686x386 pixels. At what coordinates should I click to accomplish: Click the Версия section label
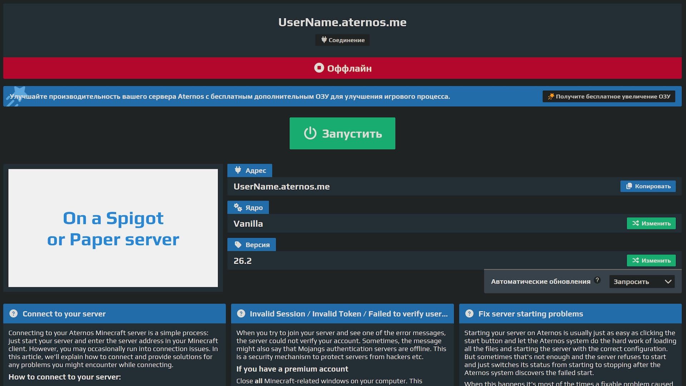[252, 245]
